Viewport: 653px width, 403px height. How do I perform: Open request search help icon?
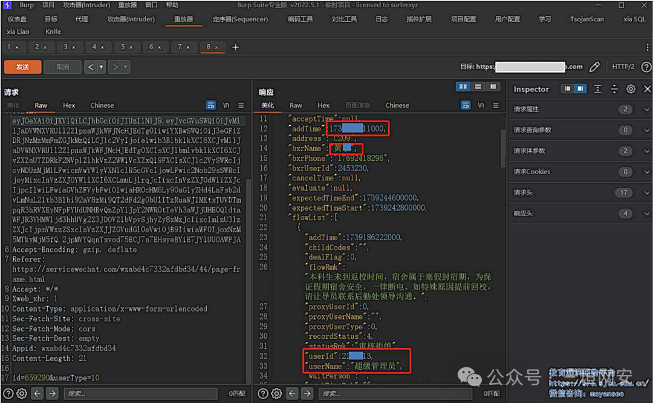click(x=8, y=393)
